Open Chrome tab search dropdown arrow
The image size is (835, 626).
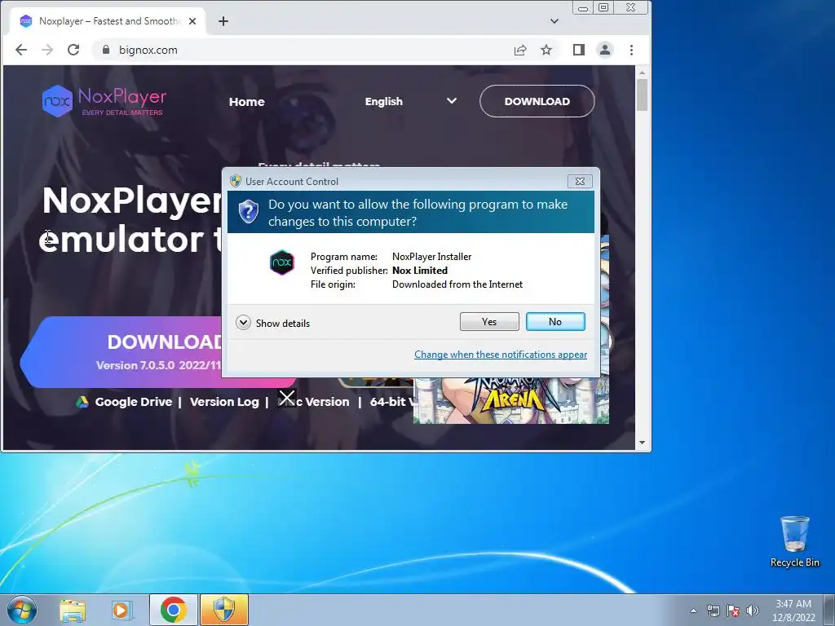(554, 21)
